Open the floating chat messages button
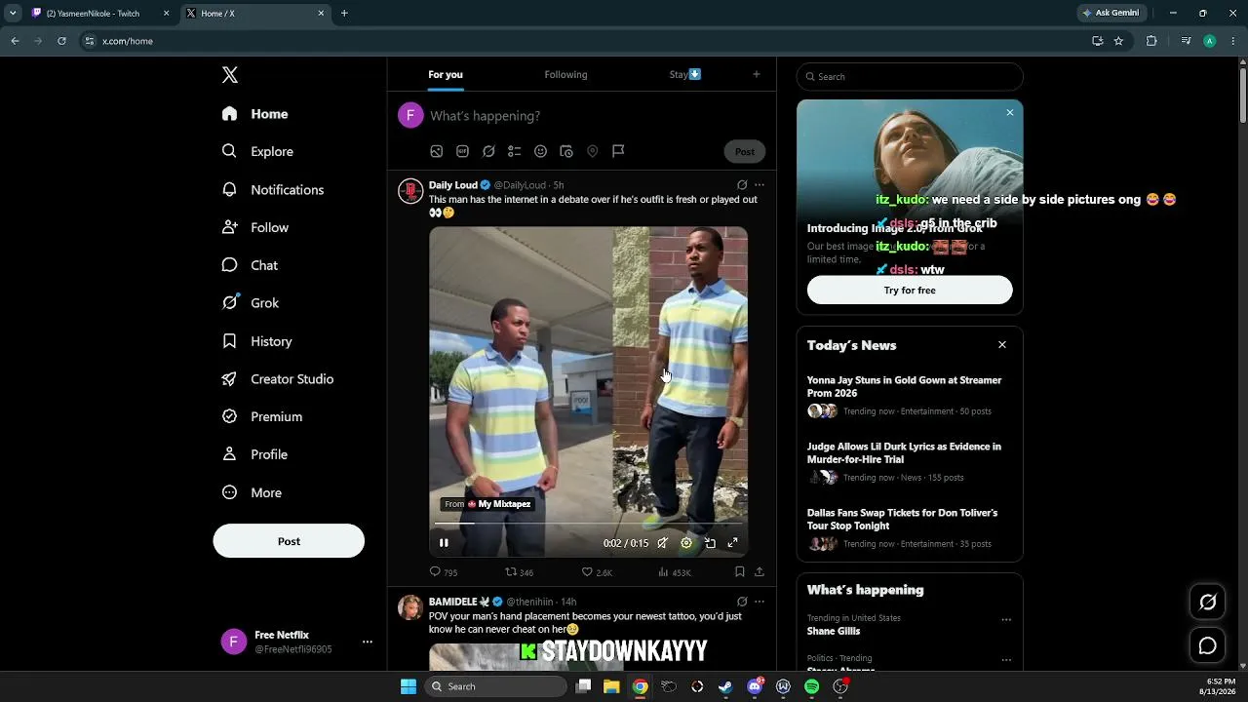The width and height of the screenshot is (1248, 702). [x=1207, y=645]
